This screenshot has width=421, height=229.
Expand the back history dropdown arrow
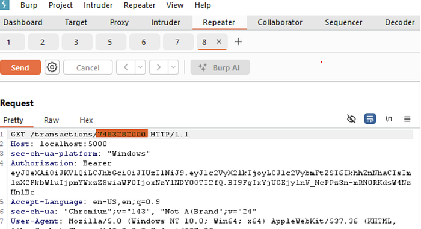click(140, 67)
